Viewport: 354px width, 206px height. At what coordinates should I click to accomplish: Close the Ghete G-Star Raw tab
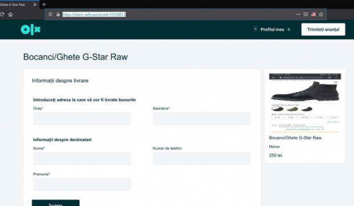click(x=35, y=5)
